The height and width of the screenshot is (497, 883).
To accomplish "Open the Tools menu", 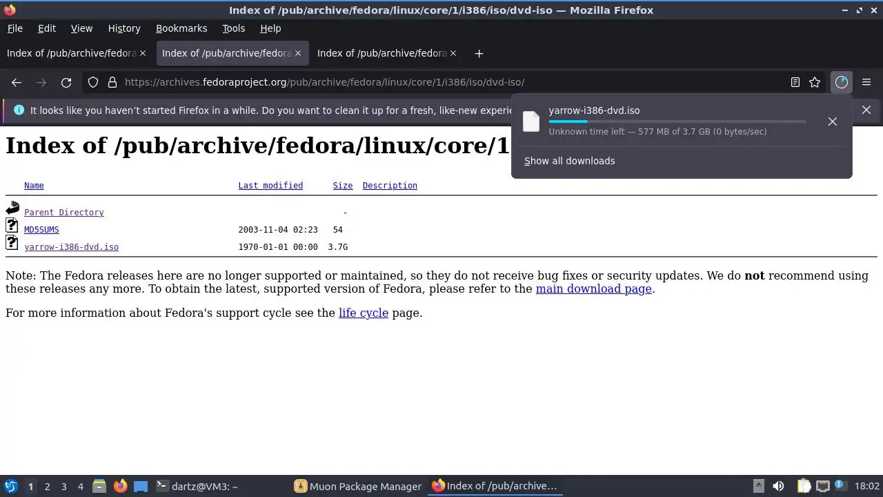I will pos(234,28).
